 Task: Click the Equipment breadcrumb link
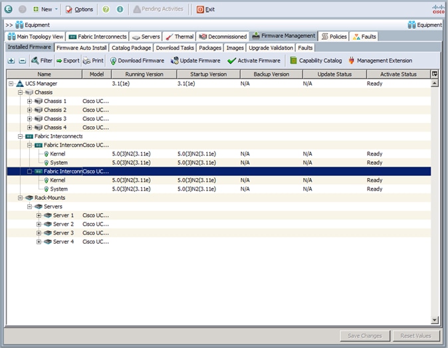pyautogui.click(x=33, y=25)
